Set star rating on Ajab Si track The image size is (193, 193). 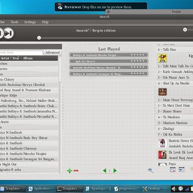138,61
